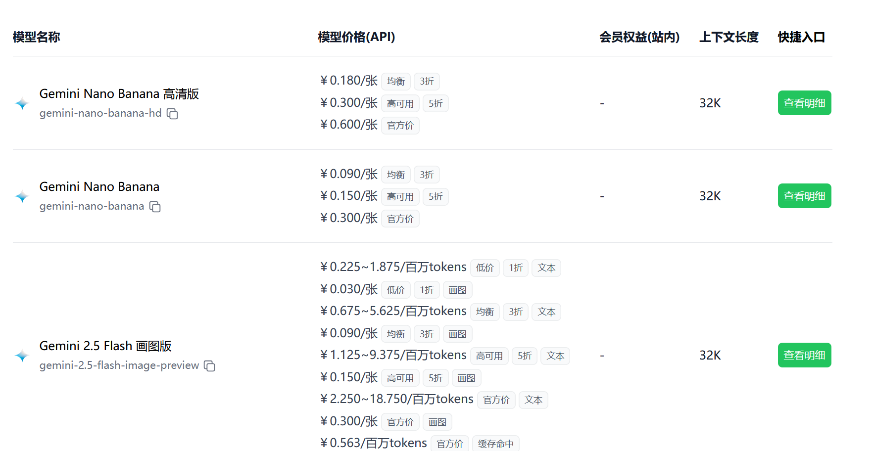Click the 低价 tag next to ¥0.030/张
This screenshot has height=451, width=873.
coord(396,289)
